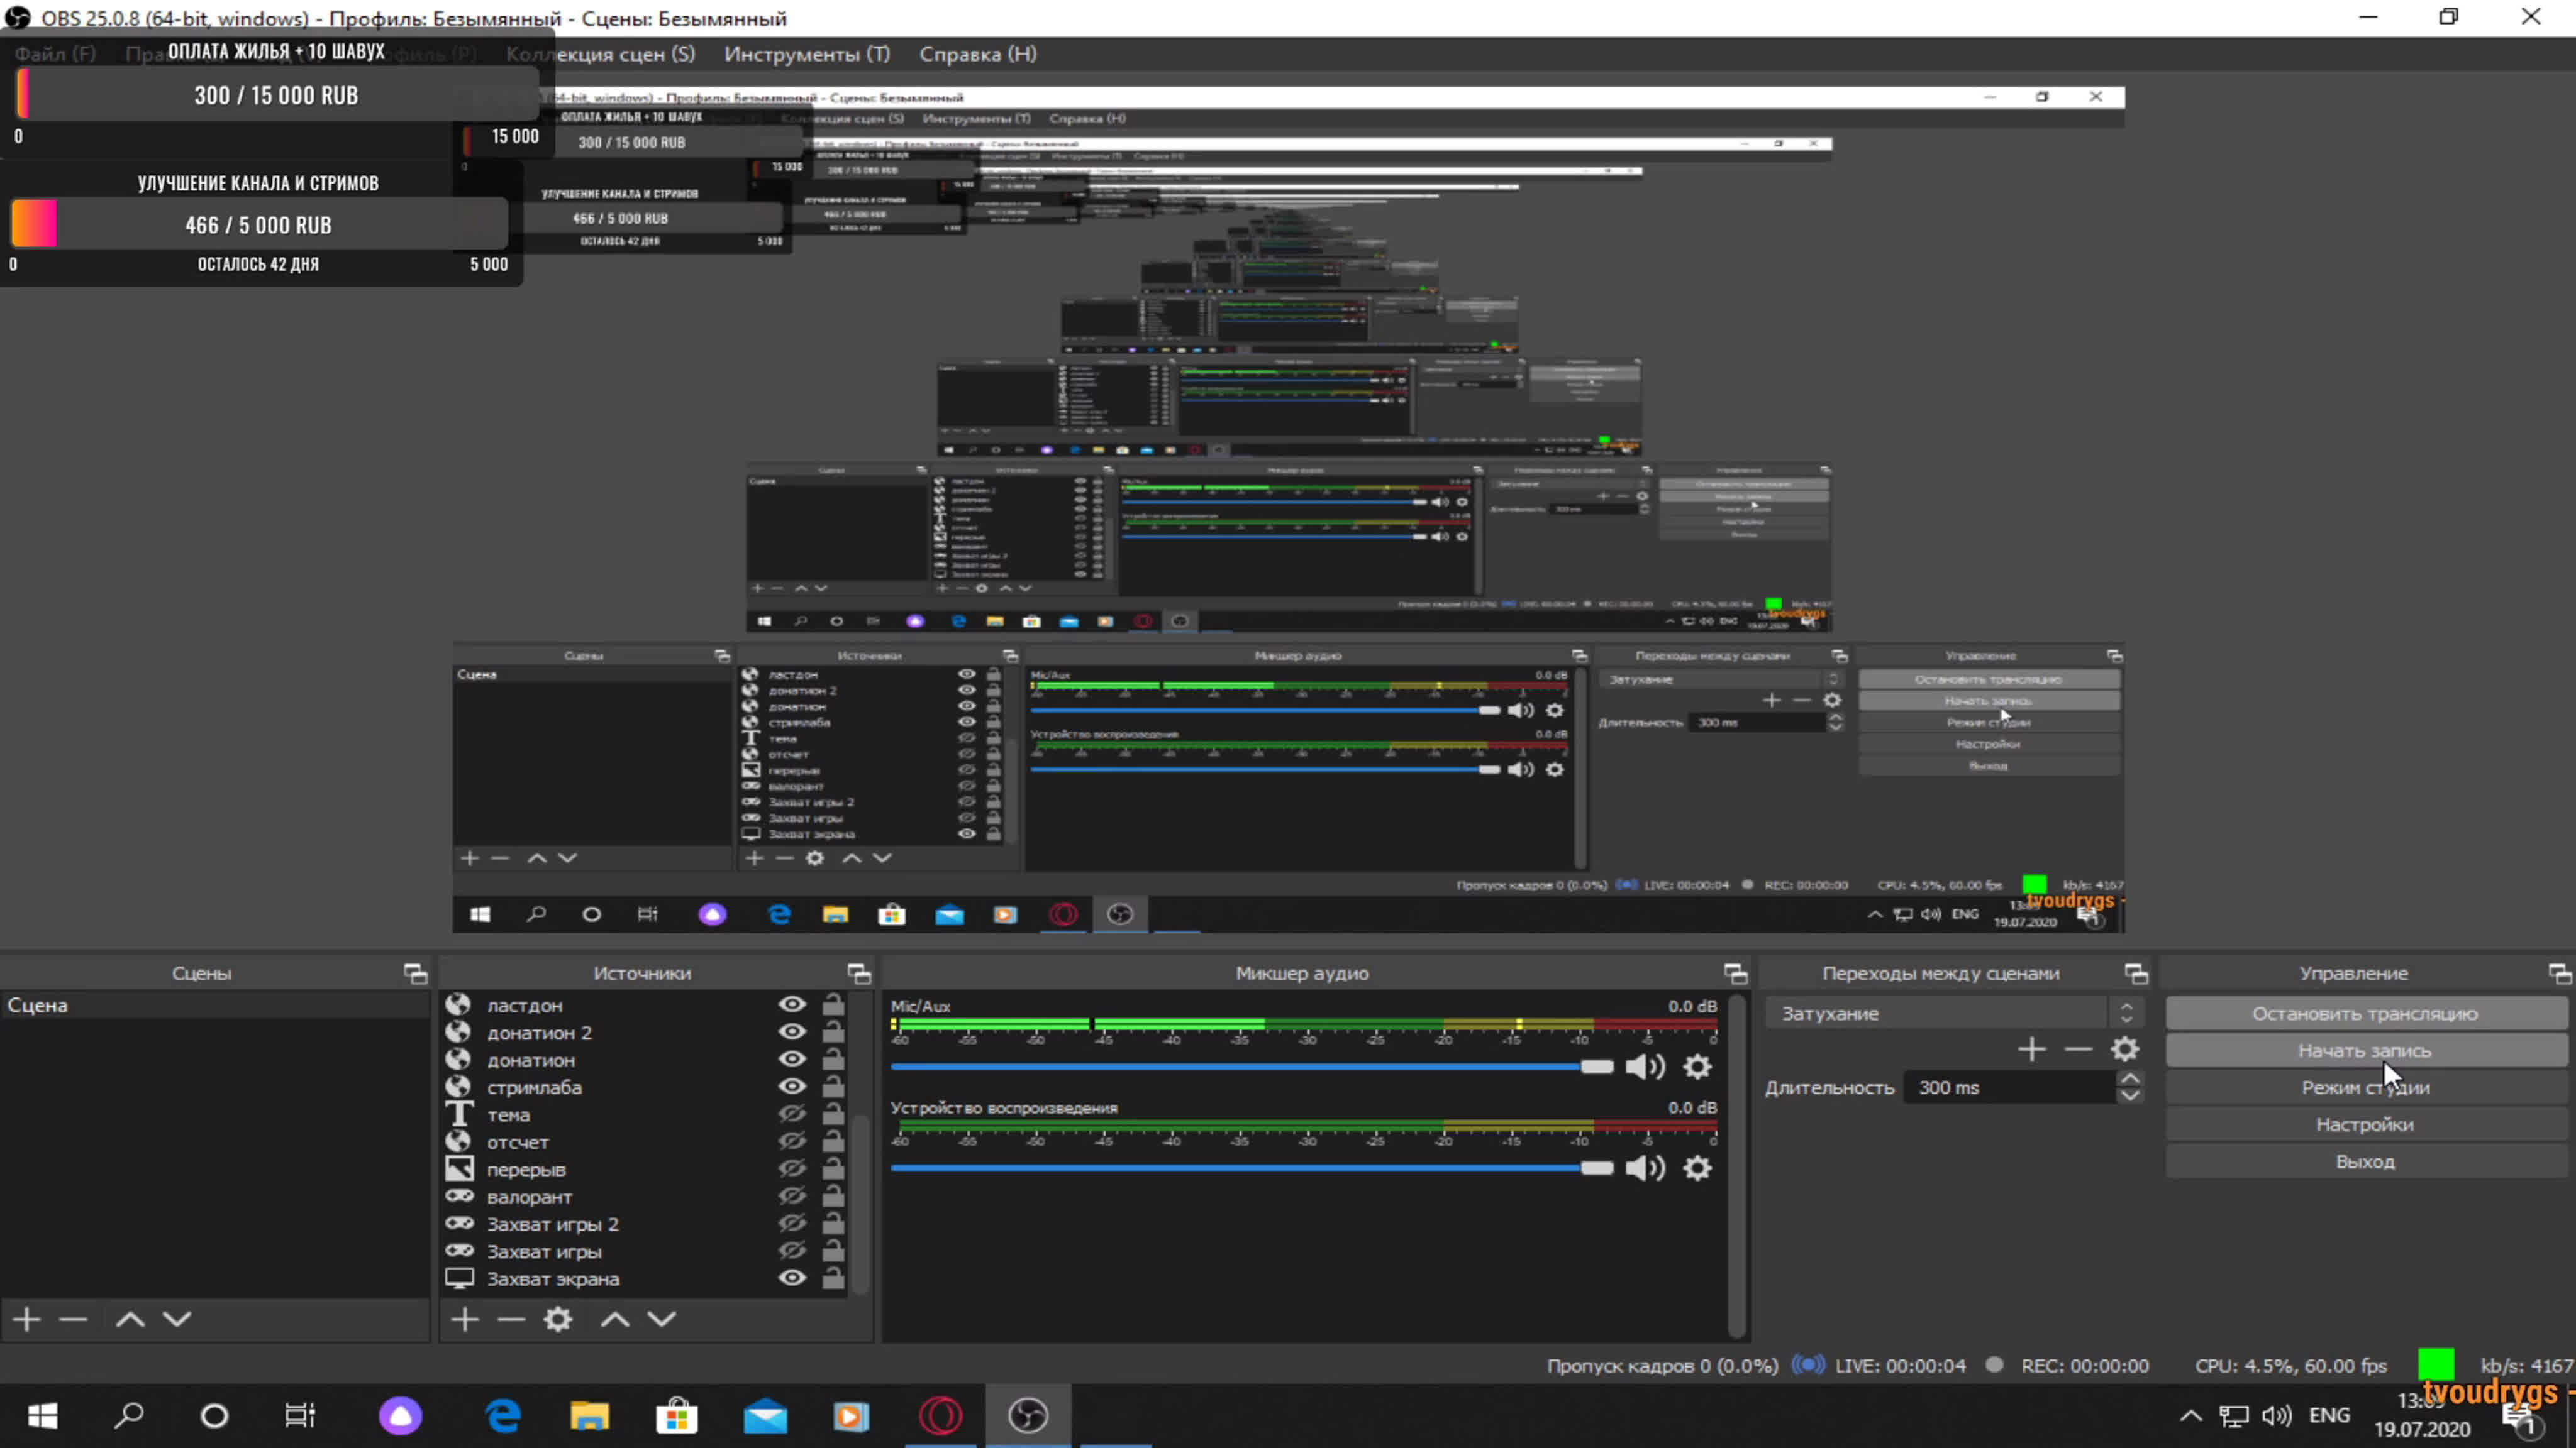The width and height of the screenshot is (2576, 1448).
Task: Hide the стримлаба source
Action: (x=792, y=1086)
